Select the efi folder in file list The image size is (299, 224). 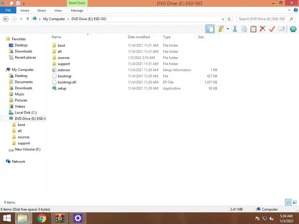click(x=60, y=51)
